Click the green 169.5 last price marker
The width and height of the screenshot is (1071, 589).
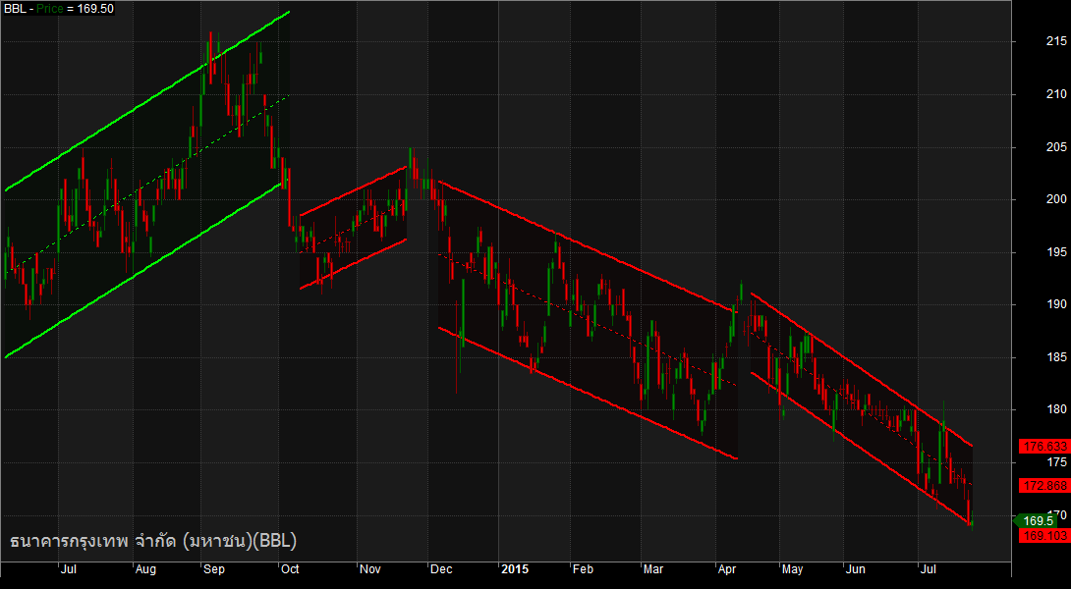pos(1037,520)
